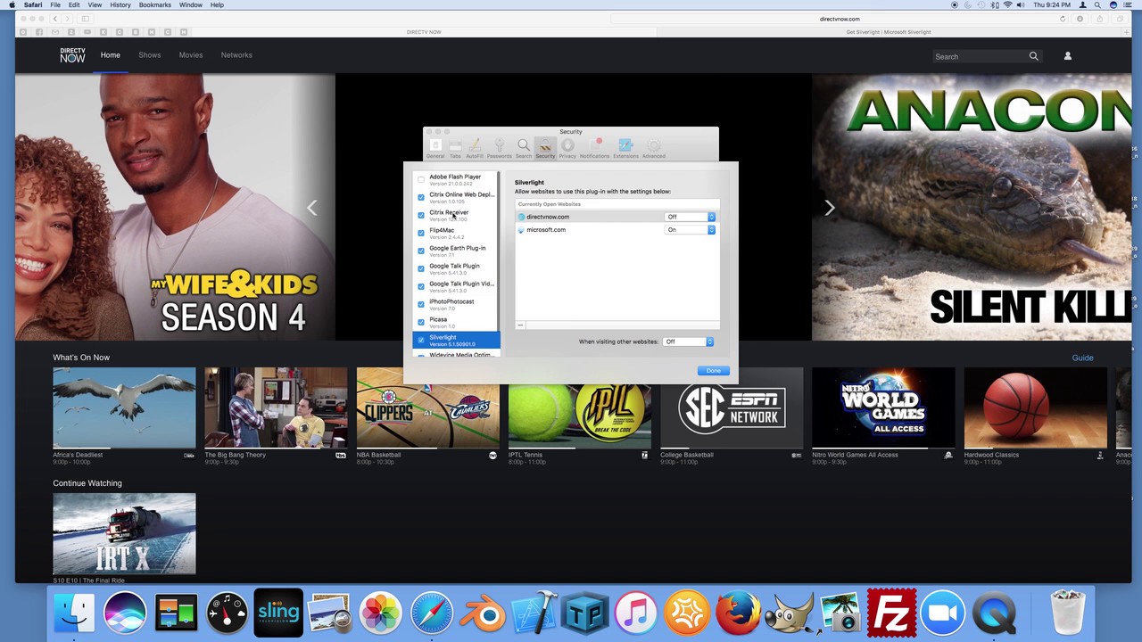Open Mission Control in the Dock

(x=176, y=613)
